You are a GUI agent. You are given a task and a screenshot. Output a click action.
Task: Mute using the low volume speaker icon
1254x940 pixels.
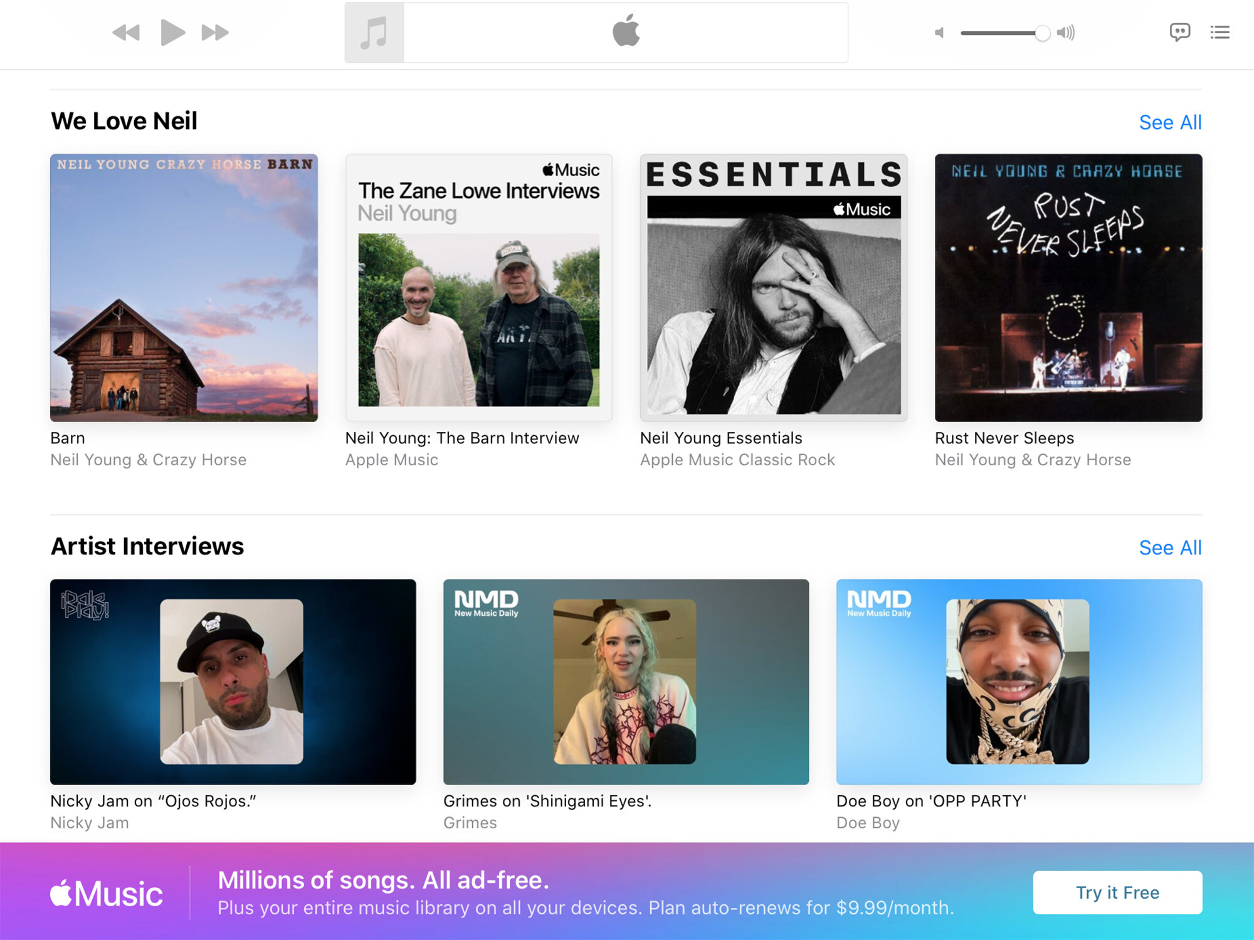[939, 33]
